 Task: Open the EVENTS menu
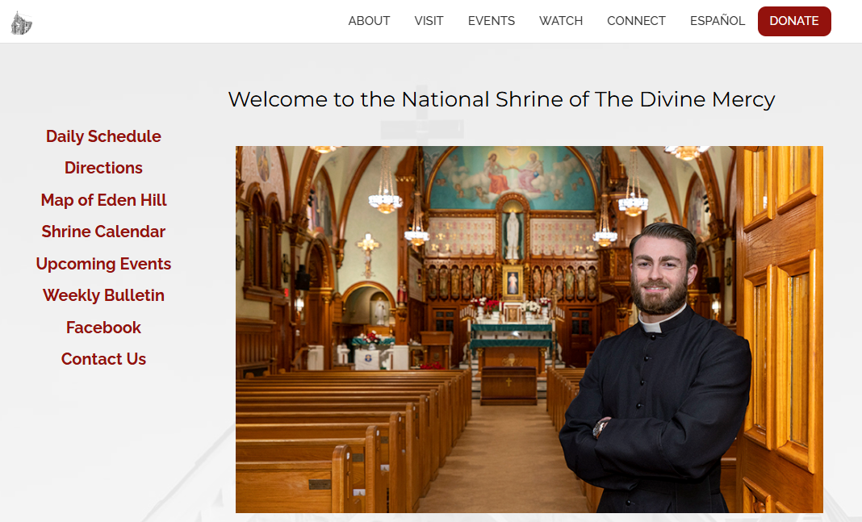tap(492, 21)
